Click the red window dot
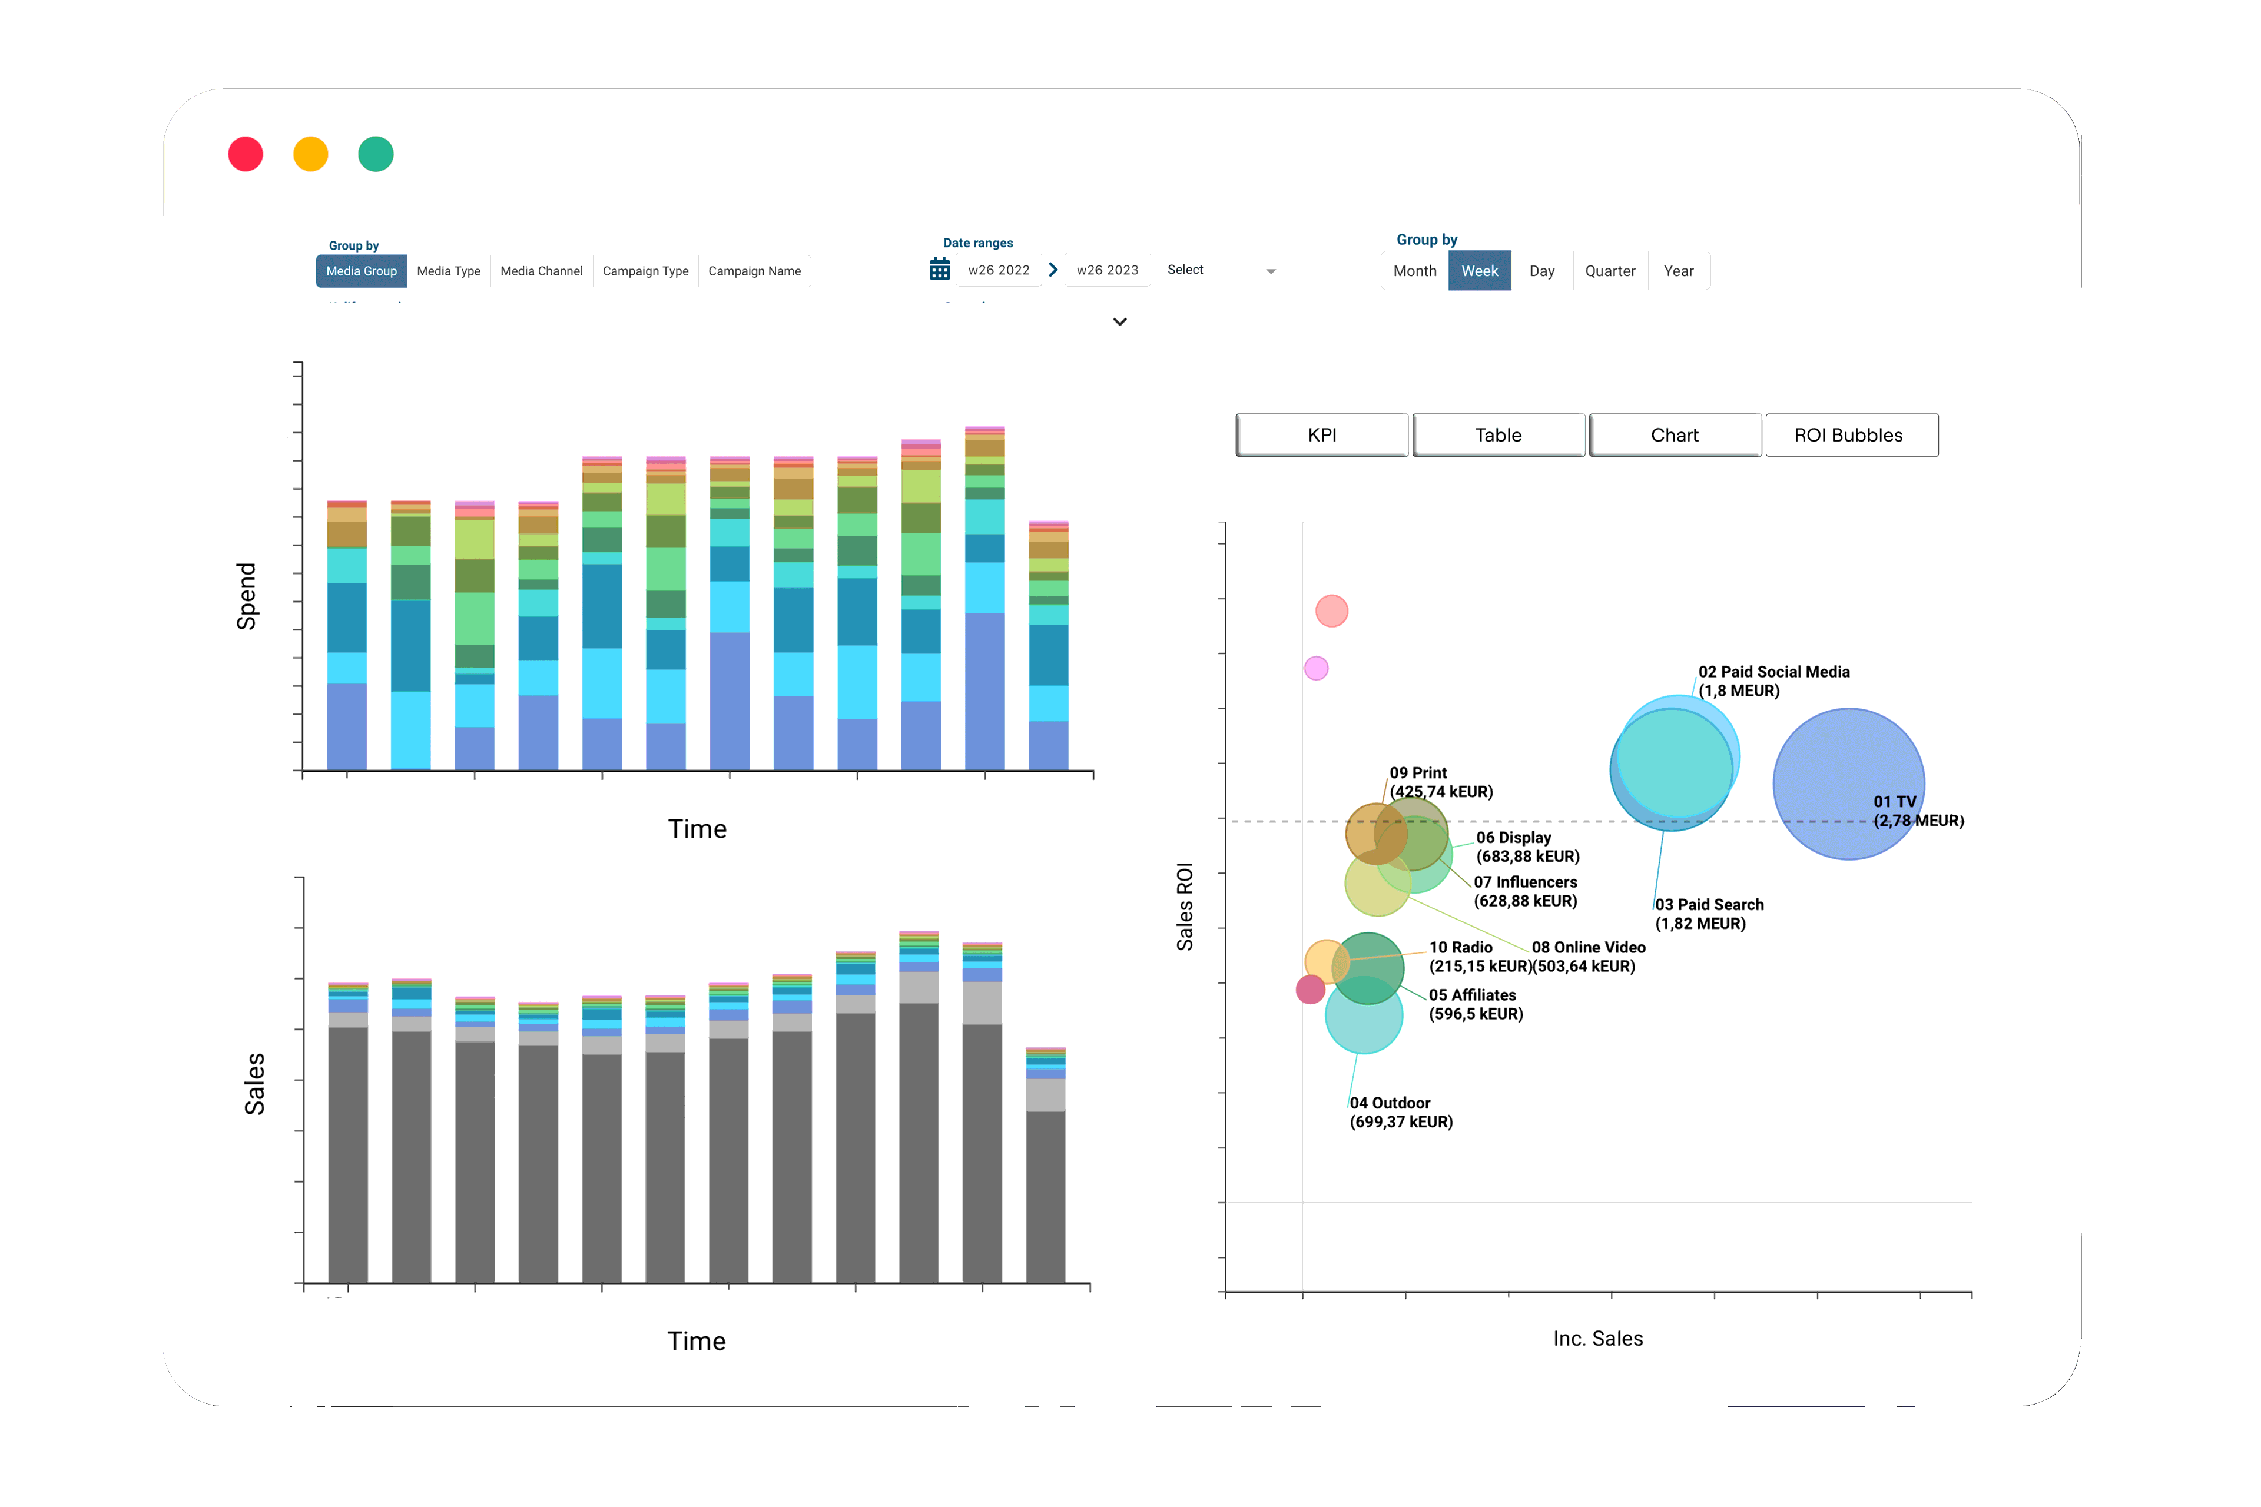 coord(246,154)
